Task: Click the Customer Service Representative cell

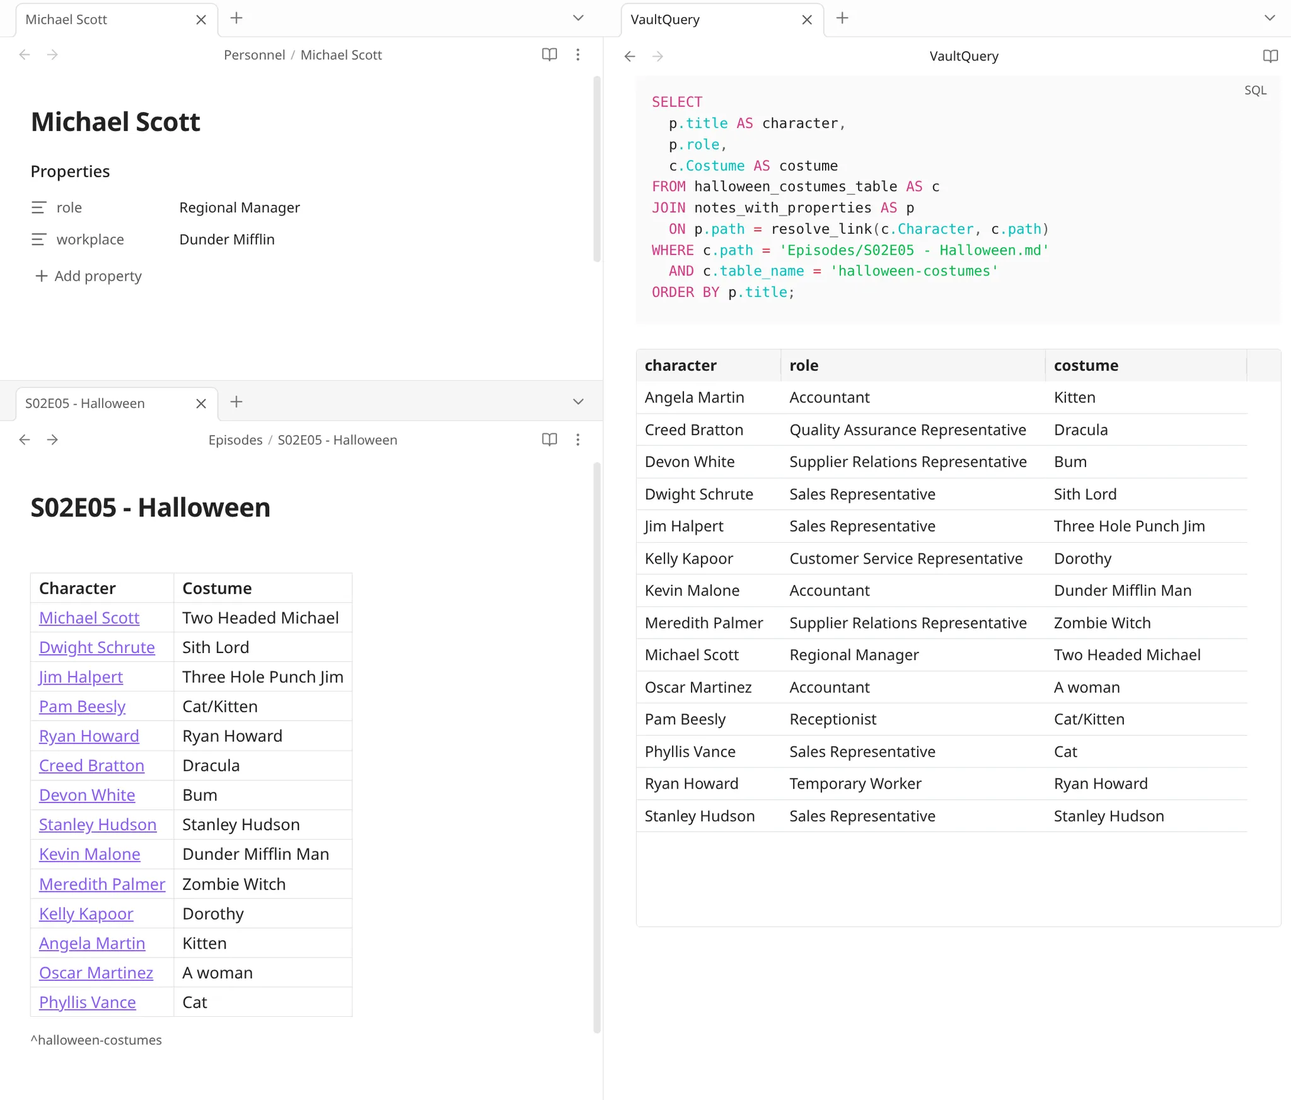Action: point(913,559)
